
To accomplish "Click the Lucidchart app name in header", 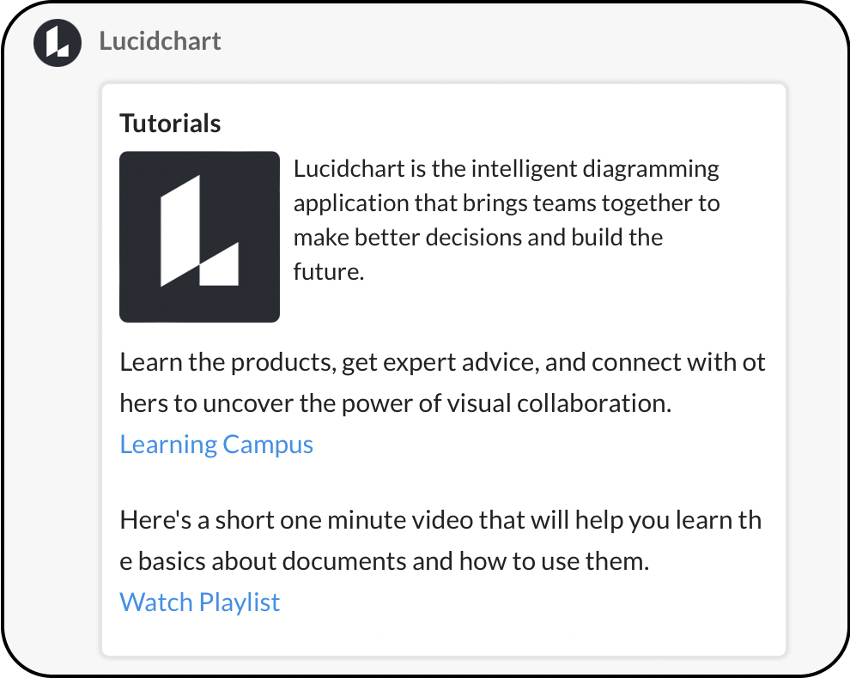I will (x=160, y=41).
